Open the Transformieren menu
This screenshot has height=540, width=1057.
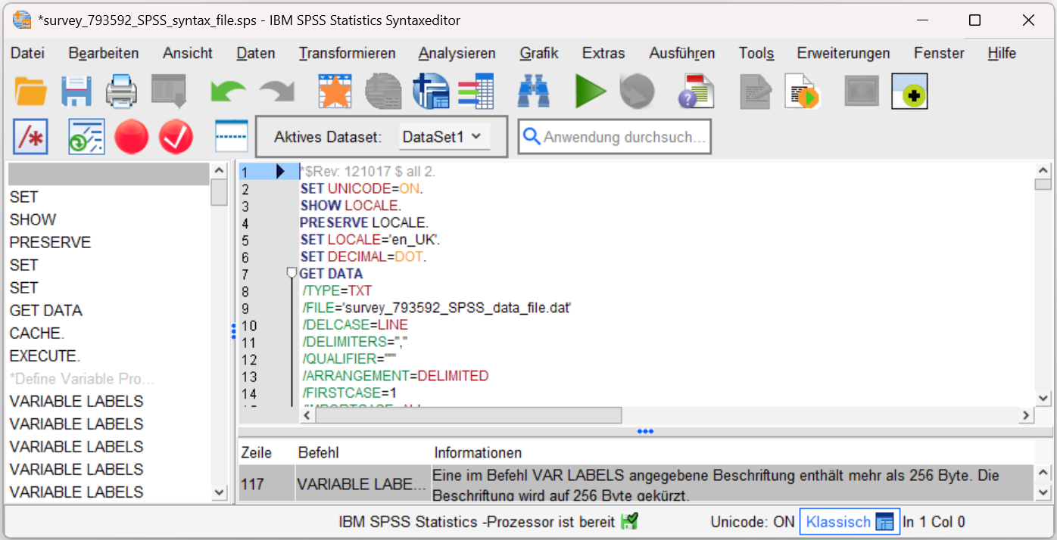(x=347, y=53)
